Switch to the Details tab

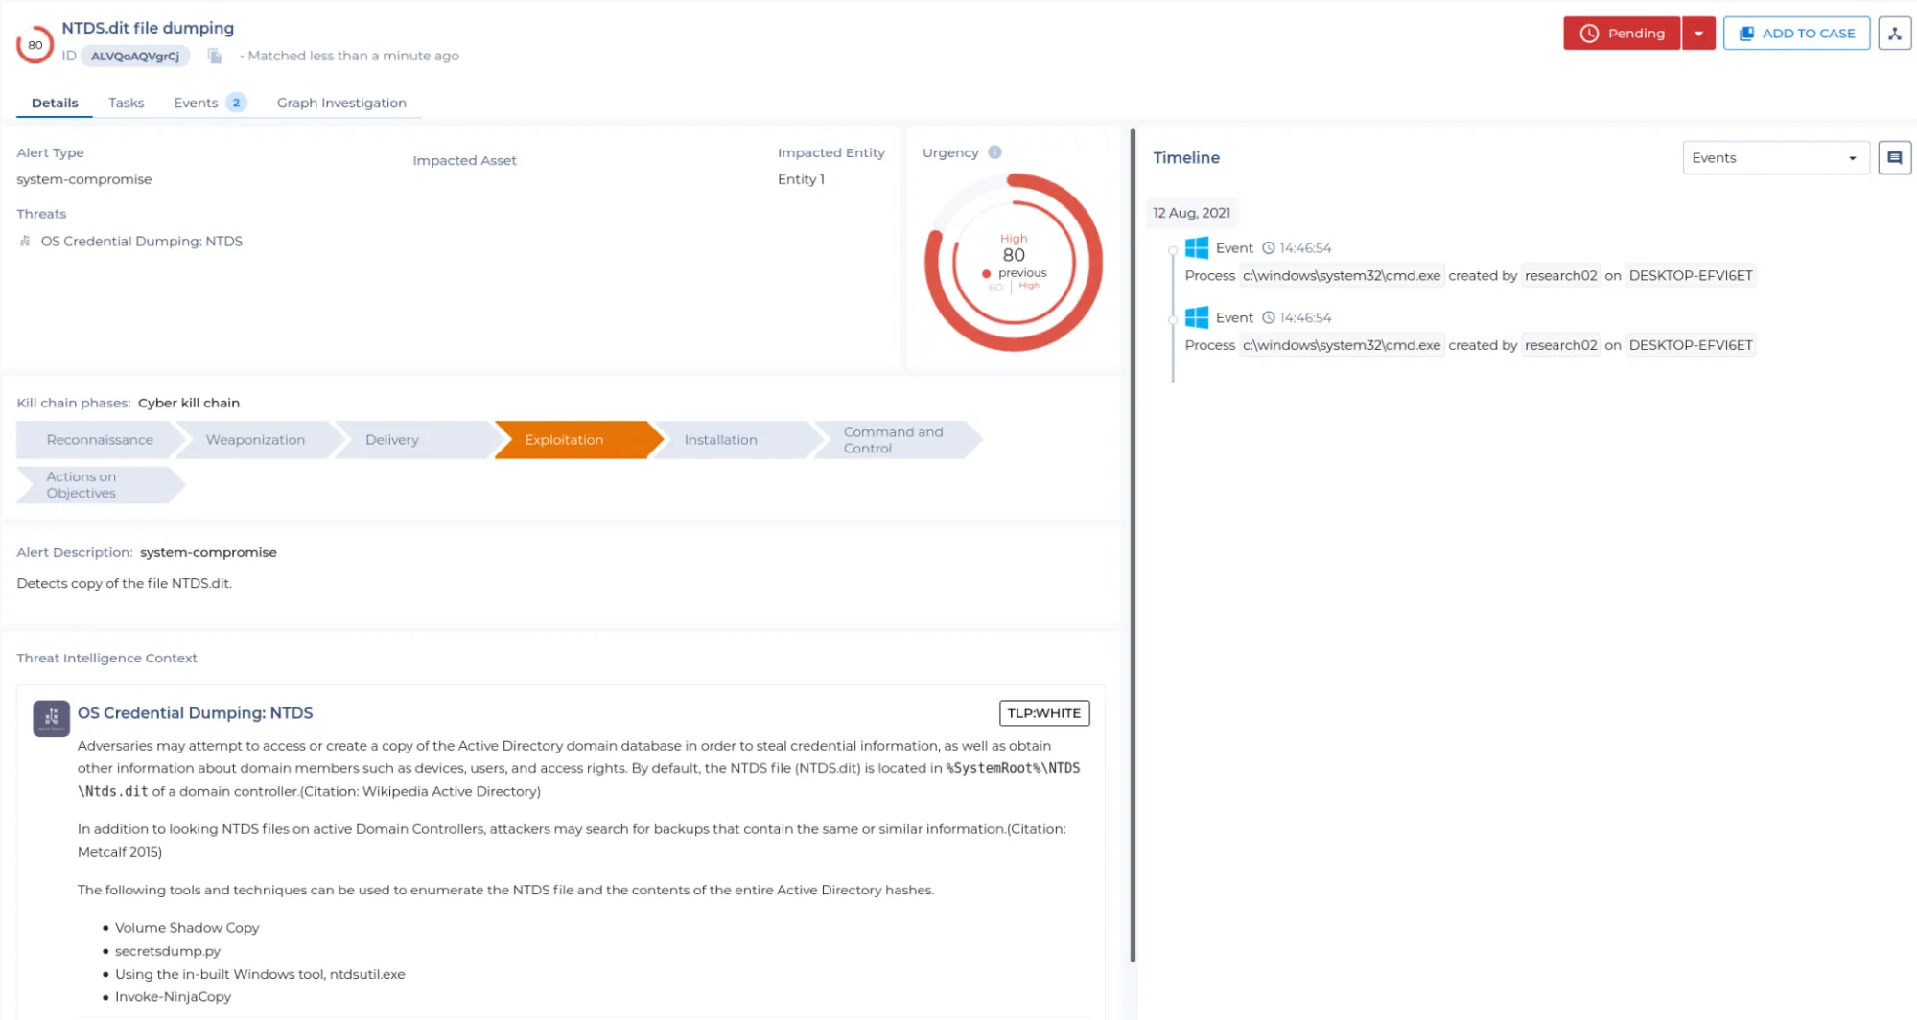55,103
